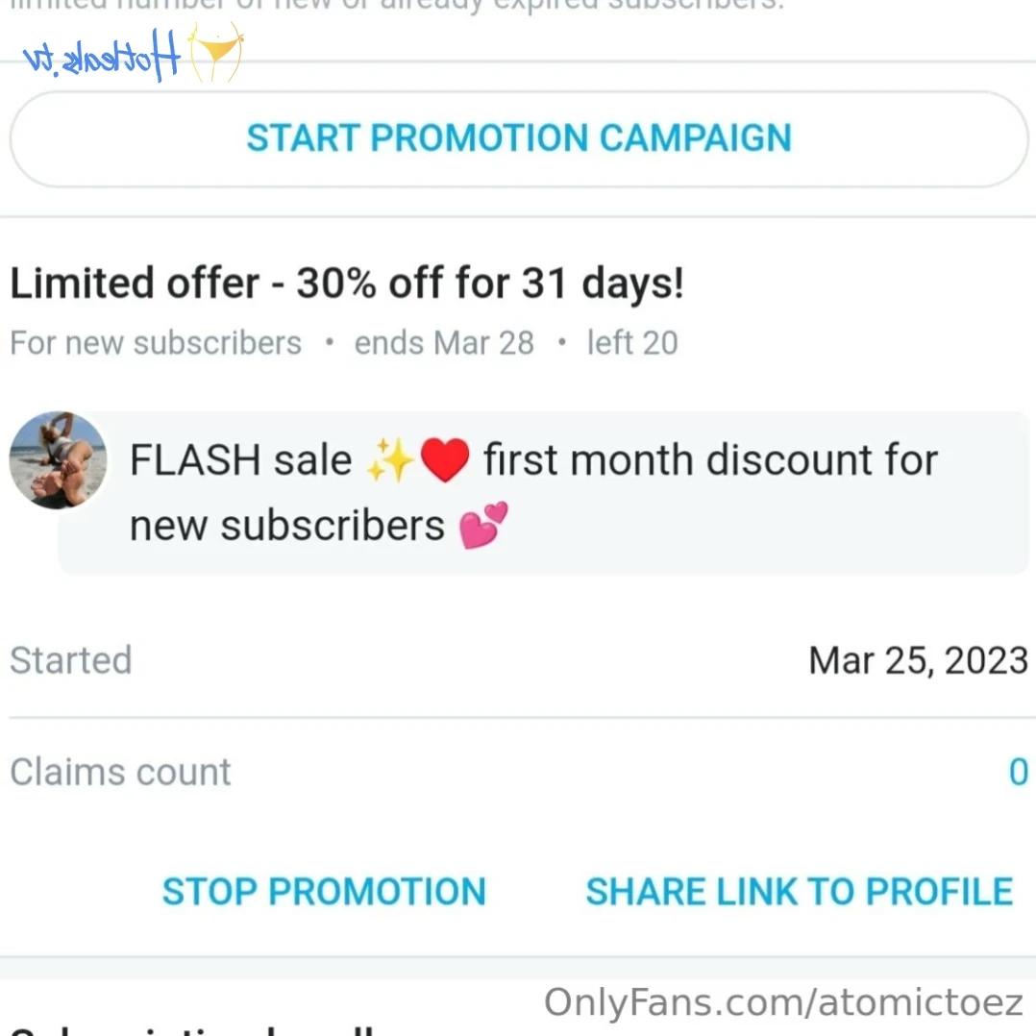Open the profile avatar thumbnail
The image size is (1036, 1036).
coord(58,460)
